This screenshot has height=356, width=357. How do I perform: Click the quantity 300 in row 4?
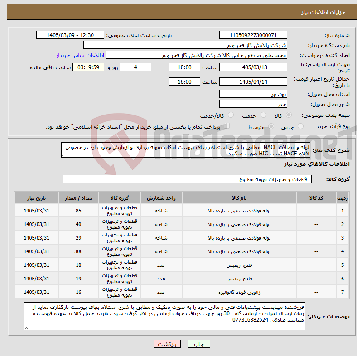pyautogui.click(x=78, y=251)
